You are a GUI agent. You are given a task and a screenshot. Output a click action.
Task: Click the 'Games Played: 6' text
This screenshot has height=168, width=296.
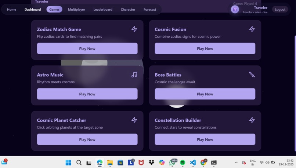point(245,4)
